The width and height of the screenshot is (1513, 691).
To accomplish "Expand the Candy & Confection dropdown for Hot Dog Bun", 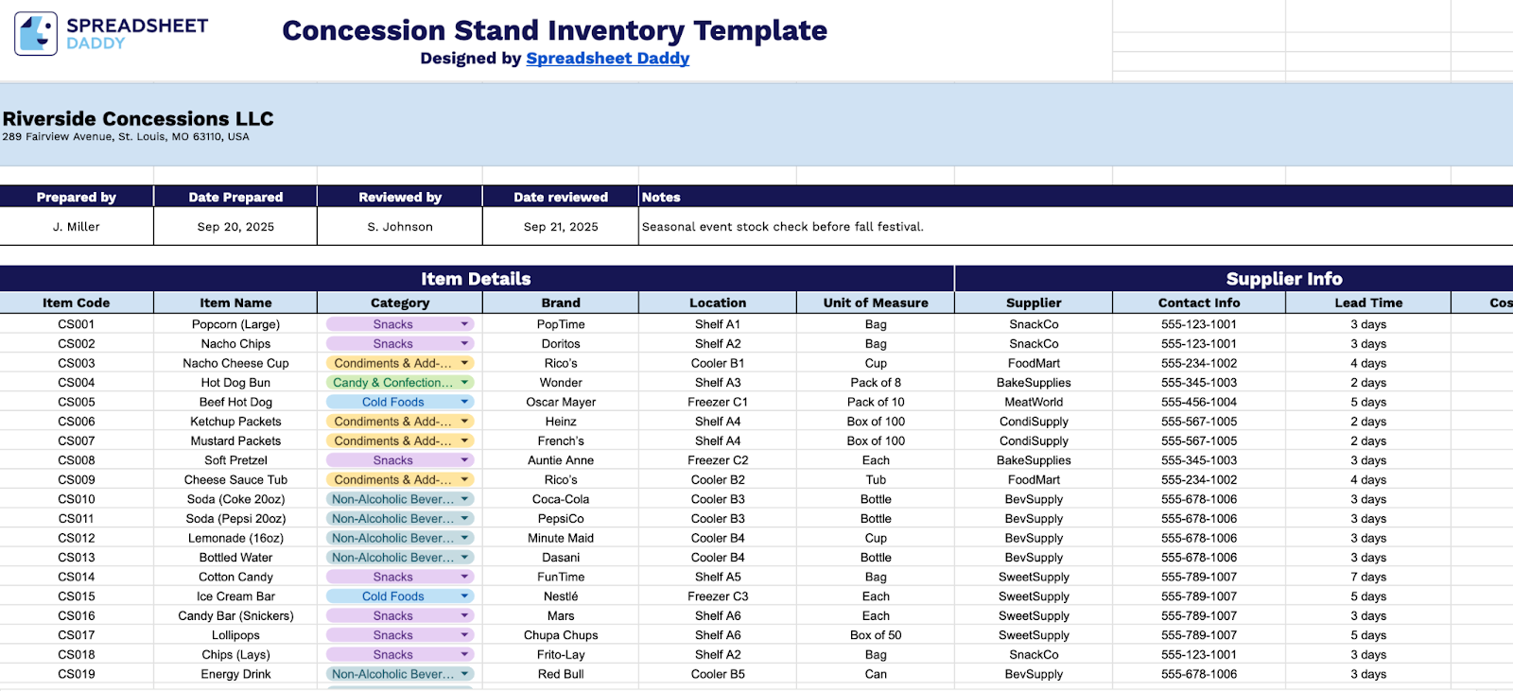I will click(x=464, y=382).
